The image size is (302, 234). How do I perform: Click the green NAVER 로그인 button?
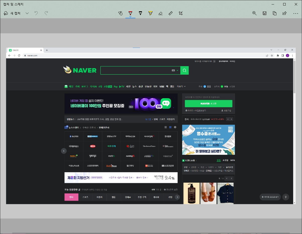tap(209, 103)
